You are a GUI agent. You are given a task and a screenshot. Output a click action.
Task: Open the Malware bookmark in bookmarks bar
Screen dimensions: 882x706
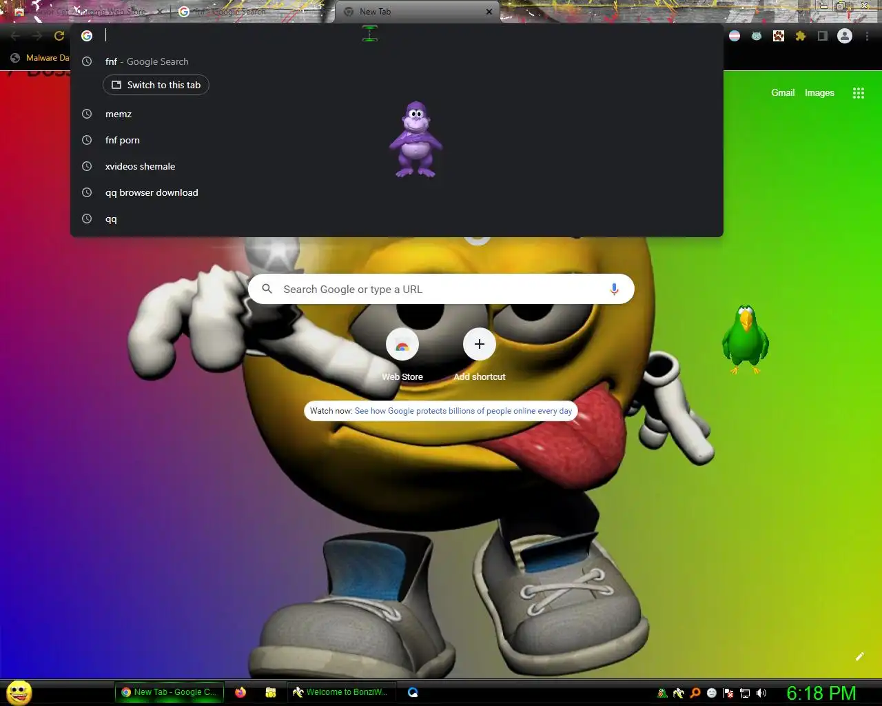[x=40, y=58]
